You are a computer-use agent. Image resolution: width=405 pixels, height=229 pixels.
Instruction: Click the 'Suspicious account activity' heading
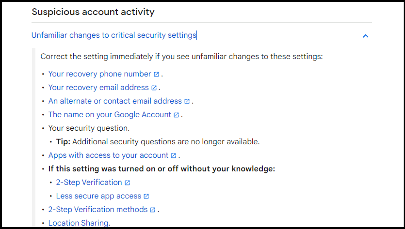(x=93, y=12)
